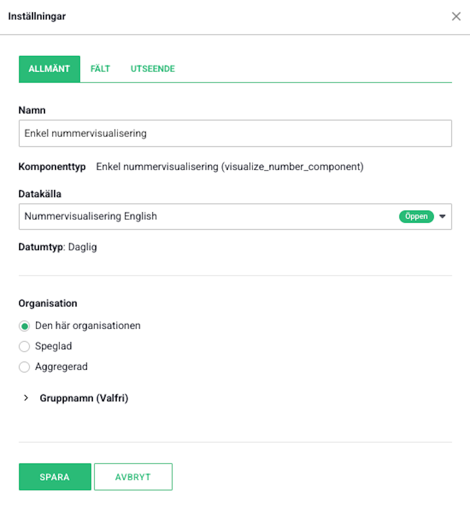
Task: Click the green Öppen badge
Action: coord(416,216)
